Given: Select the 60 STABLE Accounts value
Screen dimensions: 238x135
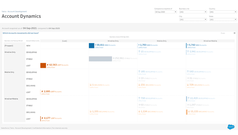Looking at the screenshot, I should 148,105.
